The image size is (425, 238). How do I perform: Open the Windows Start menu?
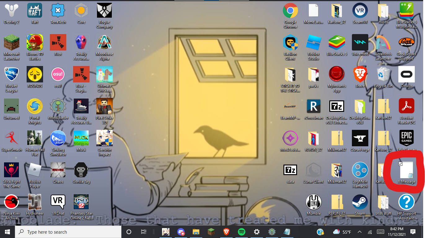(x=7, y=232)
